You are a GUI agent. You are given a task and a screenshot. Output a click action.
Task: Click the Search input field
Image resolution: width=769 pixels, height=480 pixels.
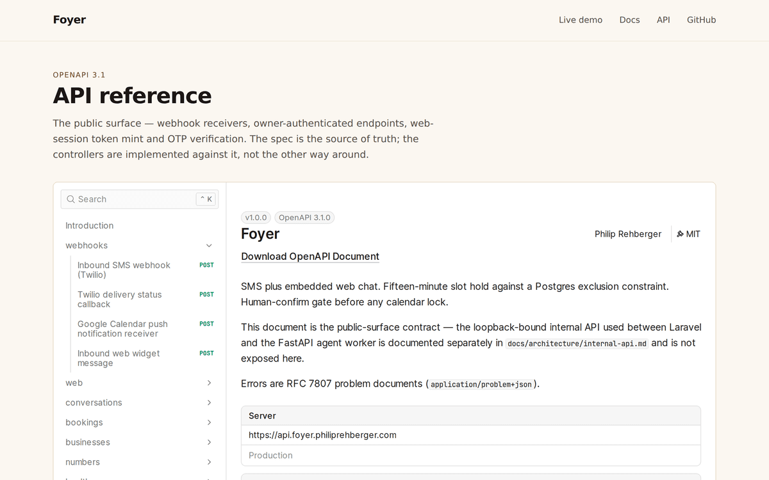140,199
